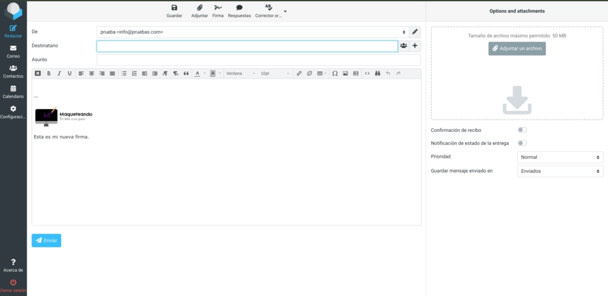Insert media into the message
Screen dimensions: 608x296
tap(356, 73)
